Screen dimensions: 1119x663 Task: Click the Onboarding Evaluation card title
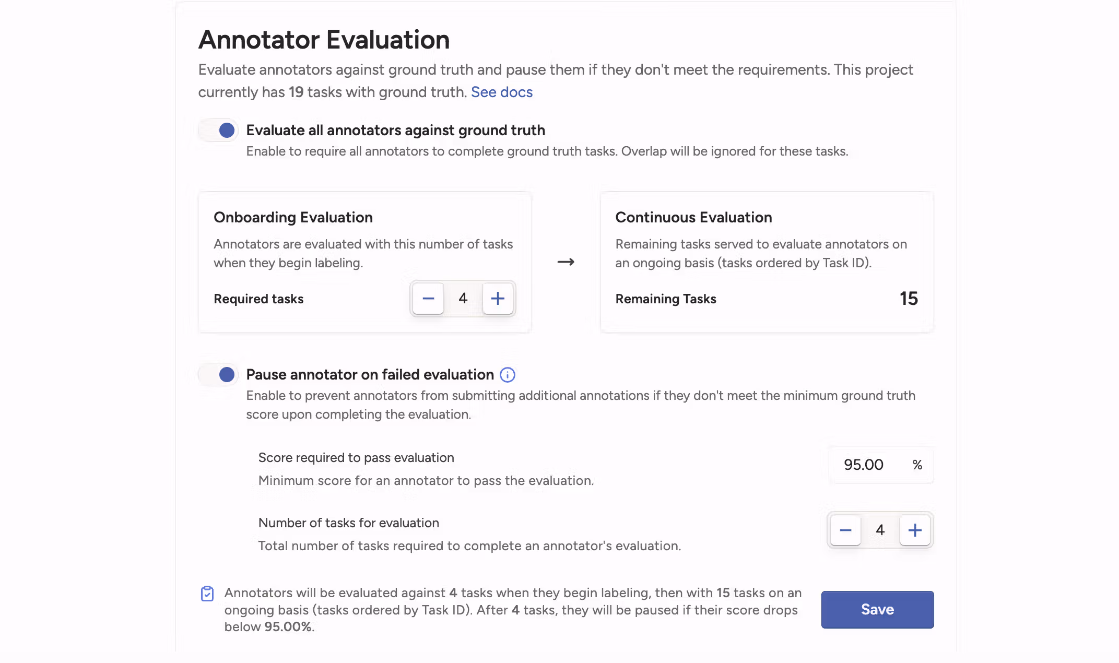click(x=293, y=217)
